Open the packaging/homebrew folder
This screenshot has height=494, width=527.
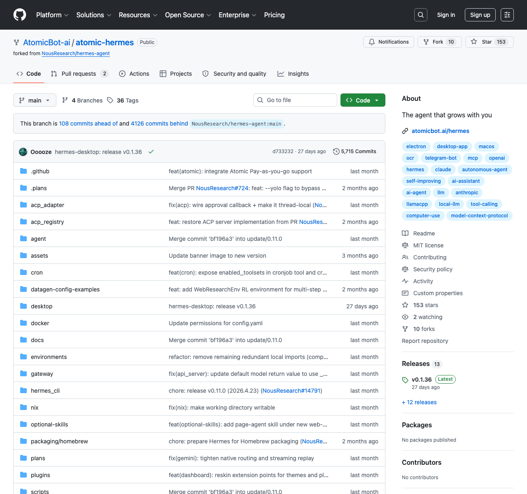point(59,441)
